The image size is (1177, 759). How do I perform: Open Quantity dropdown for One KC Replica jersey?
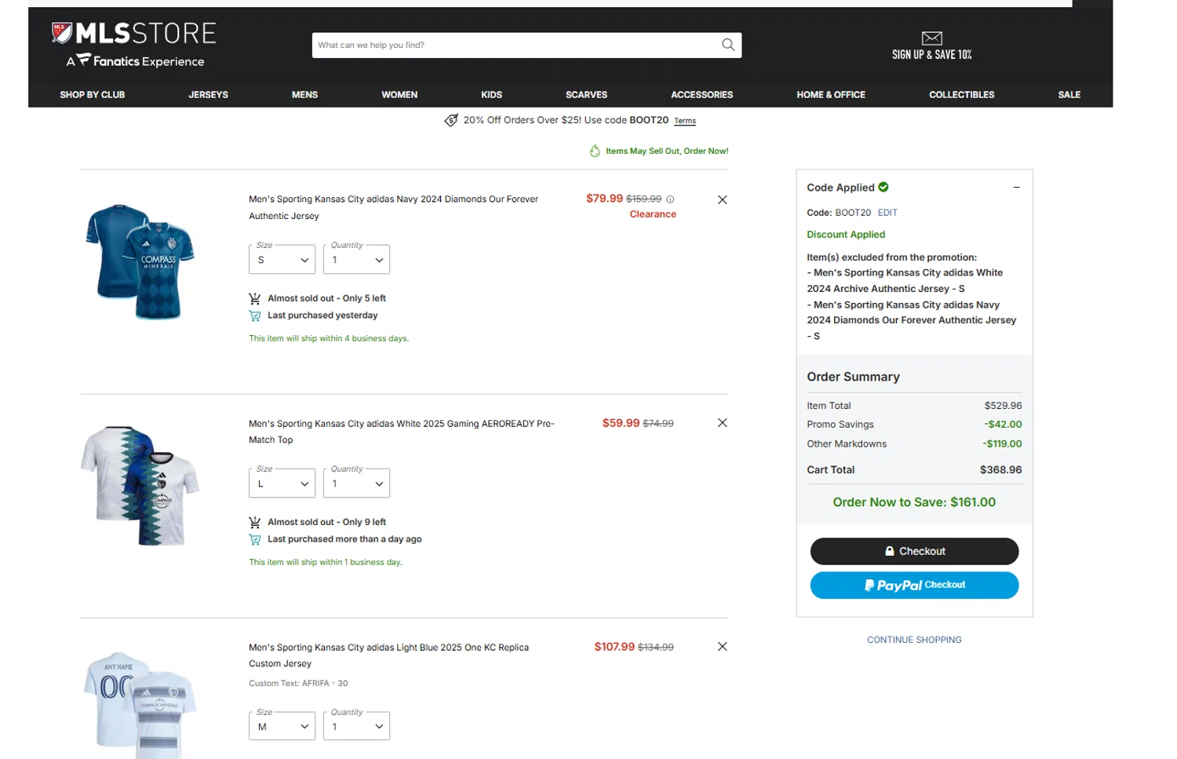click(357, 726)
